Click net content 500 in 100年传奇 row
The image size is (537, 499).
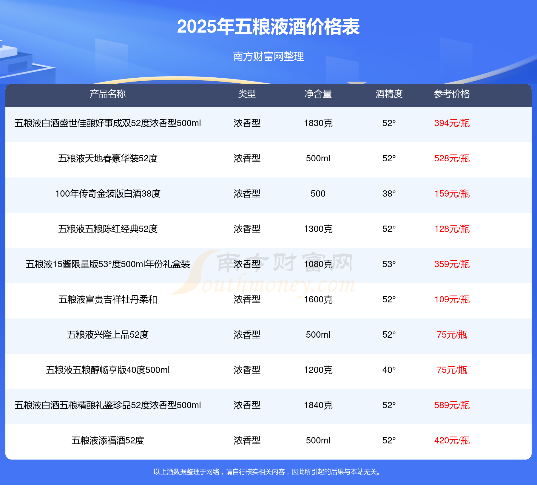pyautogui.click(x=318, y=194)
